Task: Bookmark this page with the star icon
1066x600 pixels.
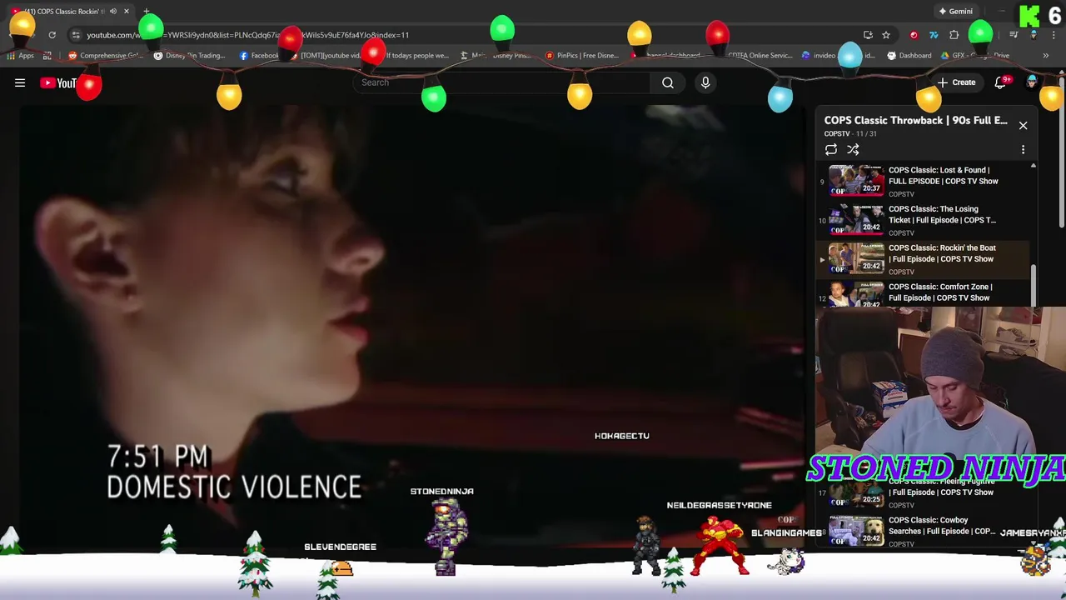Action: tap(886, 35)
